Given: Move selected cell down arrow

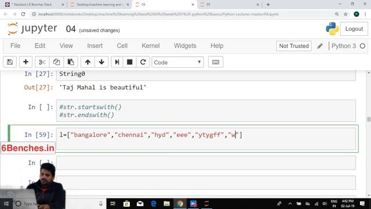Looking at the screenshot, I should (101, 62).
